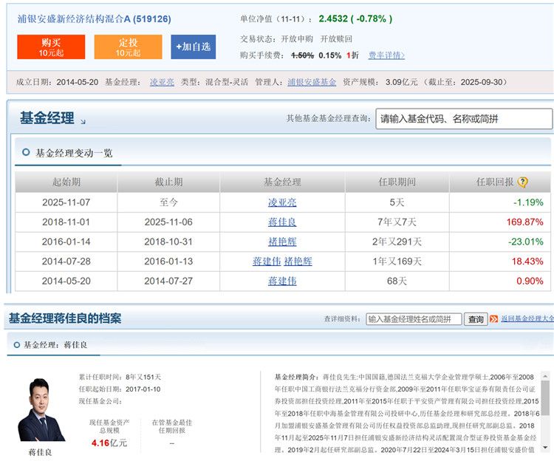Click the orange 定投 button
The height and width of the screenshot is (461, 554).
click(x=128, y=47)
